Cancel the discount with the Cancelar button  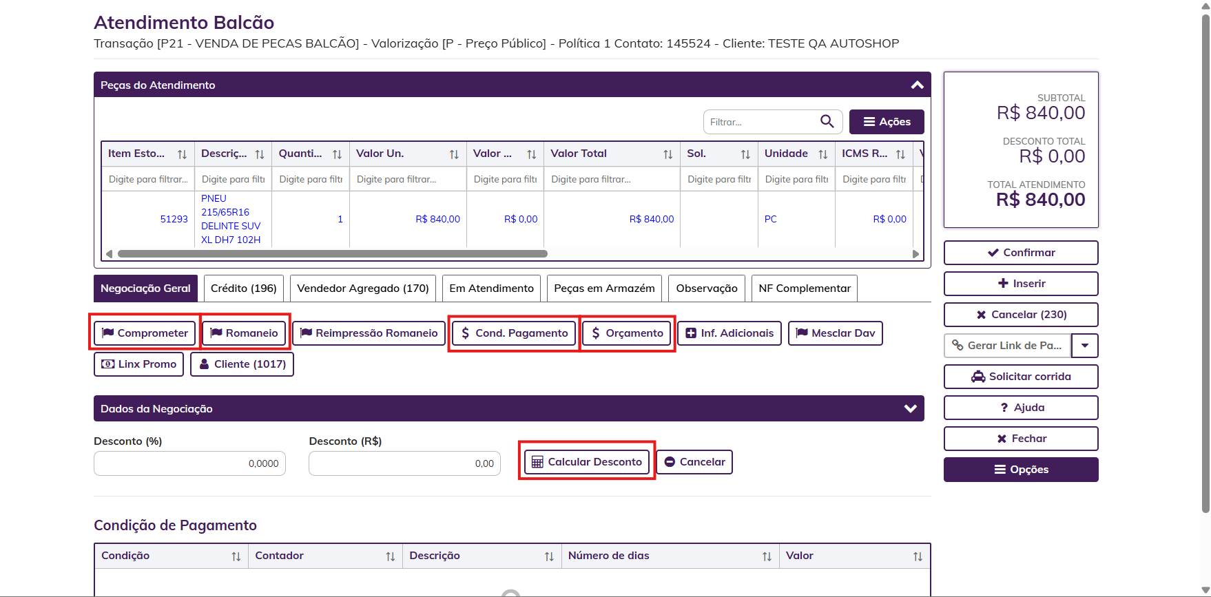coord(694,462)
